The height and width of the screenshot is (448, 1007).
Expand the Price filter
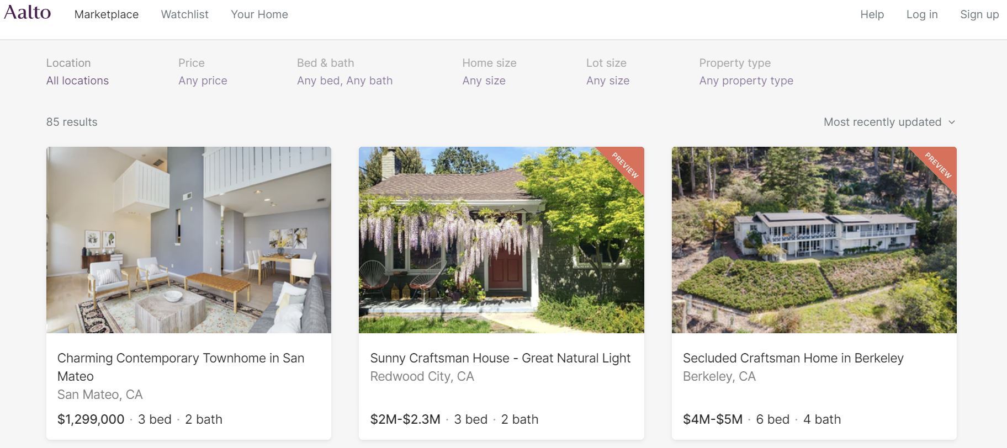click(203, 81)
